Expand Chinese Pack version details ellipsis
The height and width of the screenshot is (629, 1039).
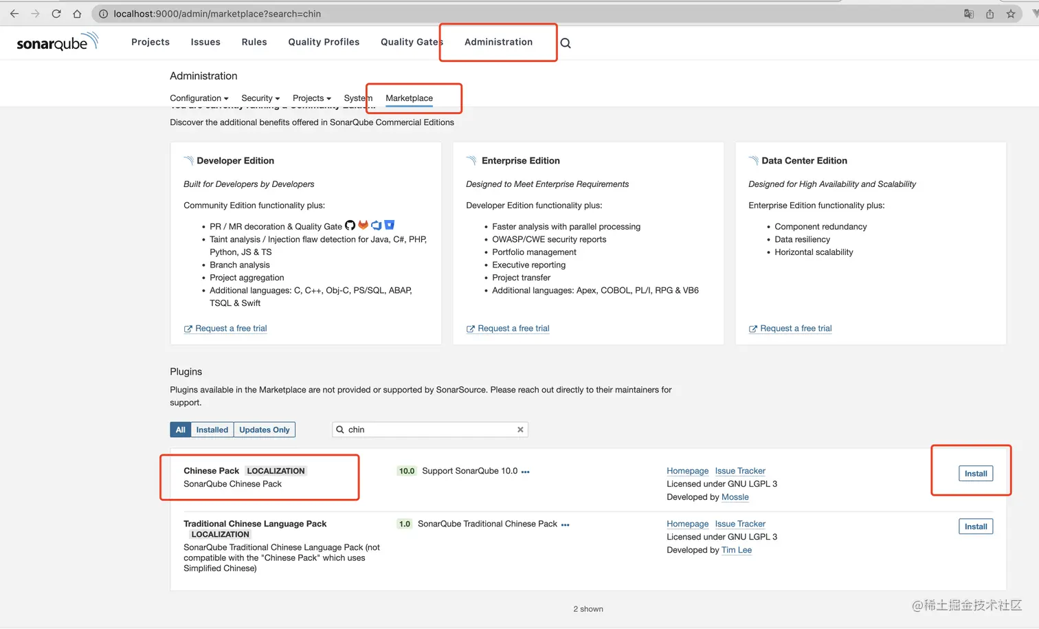point(526,472)
